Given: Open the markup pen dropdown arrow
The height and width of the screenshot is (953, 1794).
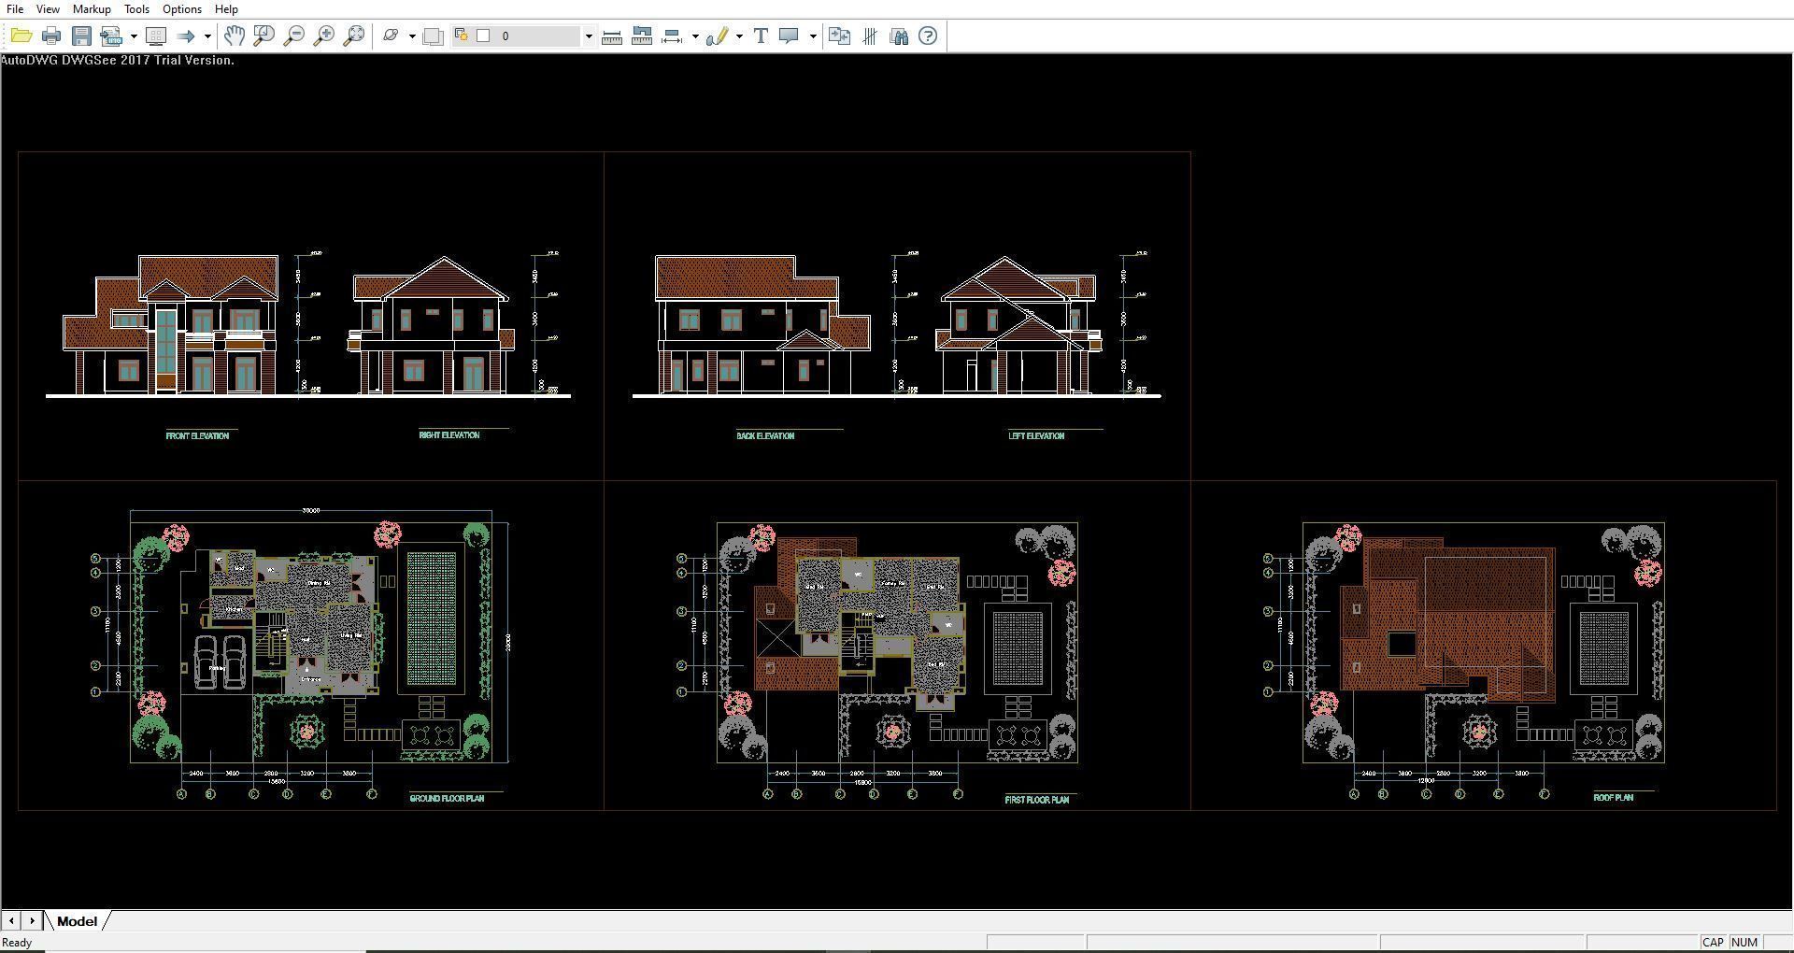Looking at the screenshot, I should (739, 36).
